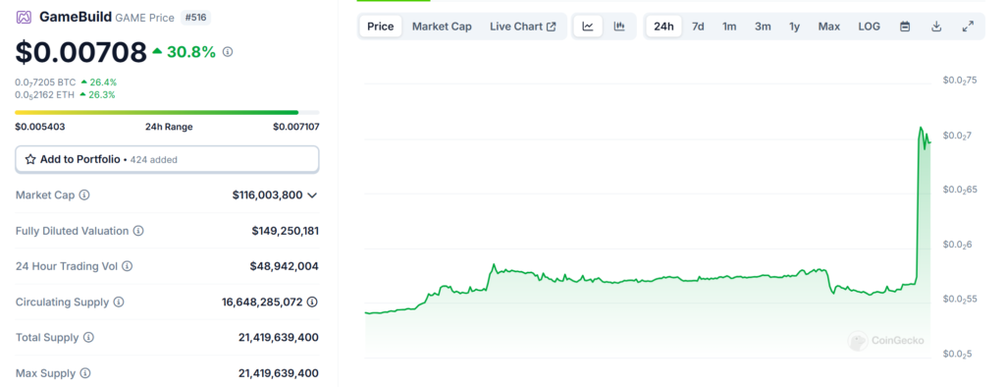Expand the Market Cap dropdown chevron
This screenshot has width=1005, height=387.
click(312, 194)
